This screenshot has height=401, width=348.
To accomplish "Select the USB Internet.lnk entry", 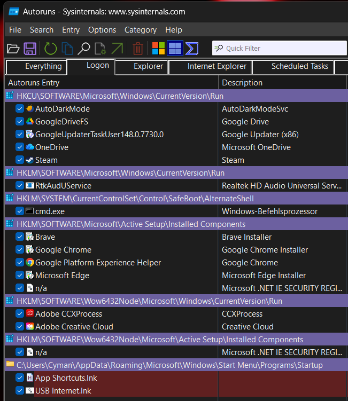I will click(63, 391).
